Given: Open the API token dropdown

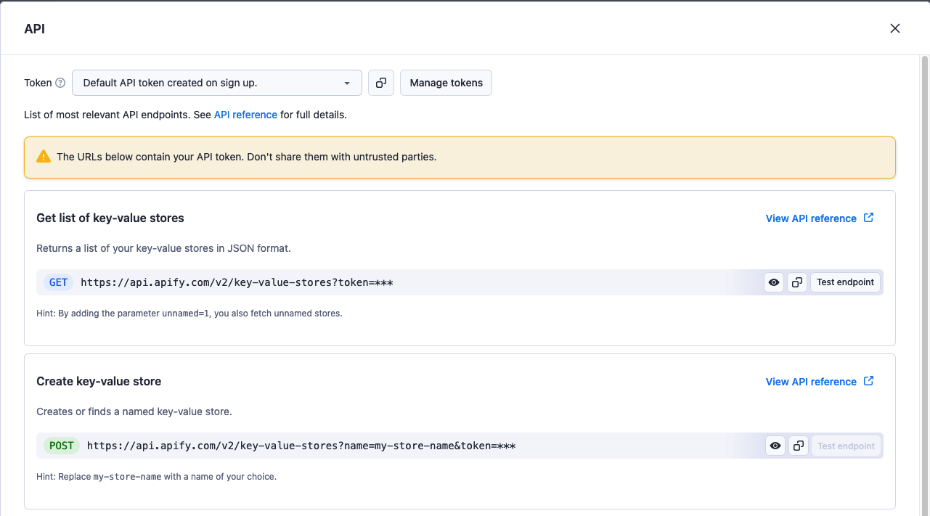Looking at the screenshot, I should [x=346, y=83].
